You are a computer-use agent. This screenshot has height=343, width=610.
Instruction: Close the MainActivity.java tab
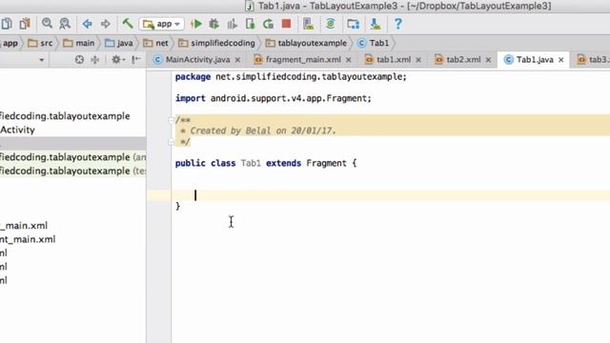click(x=237, y=60)
